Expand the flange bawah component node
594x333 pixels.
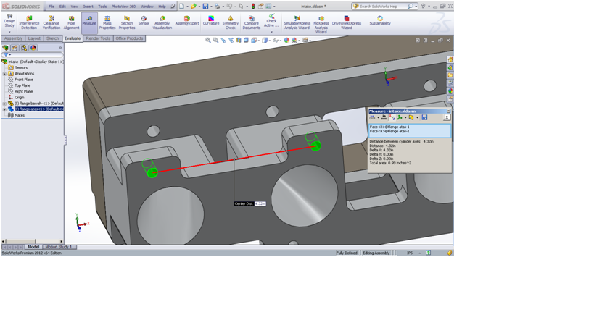[4, 104]
